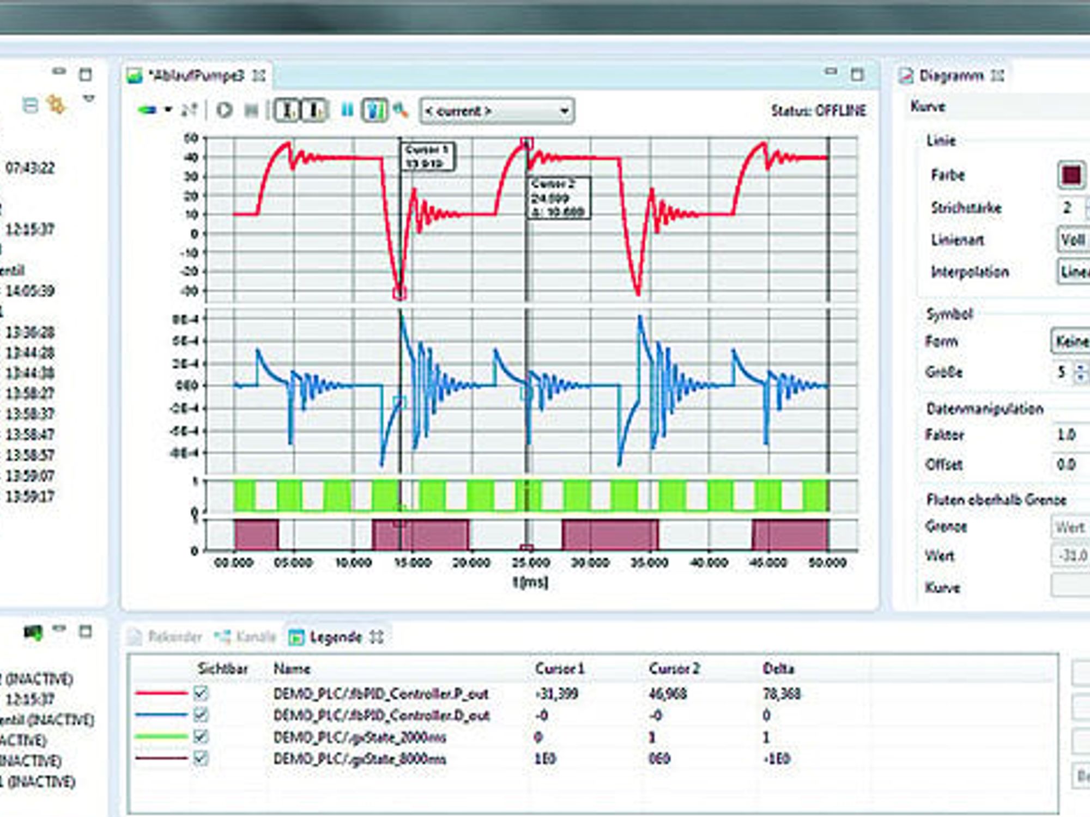Switch to the Rekorder tab
This screenshot has height=817, width=1090.
click(166, 637)
